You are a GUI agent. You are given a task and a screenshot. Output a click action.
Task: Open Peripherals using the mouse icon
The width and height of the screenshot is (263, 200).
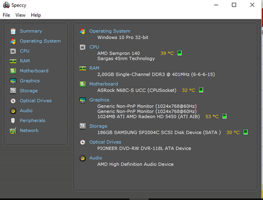[x=13, y=121]
